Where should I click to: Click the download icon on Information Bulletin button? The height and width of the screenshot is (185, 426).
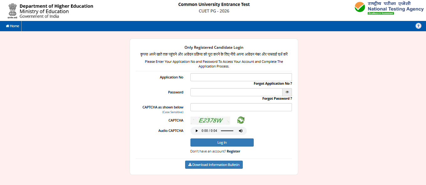point(190,165)
